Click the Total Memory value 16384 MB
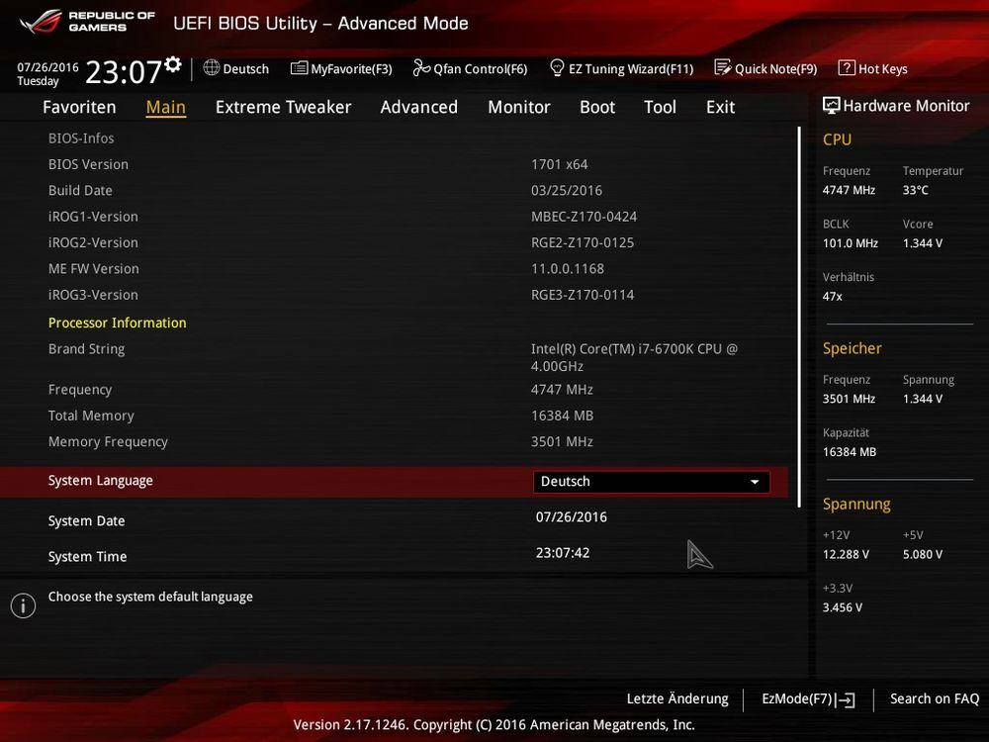989x742 pixels. coord(562,416)
